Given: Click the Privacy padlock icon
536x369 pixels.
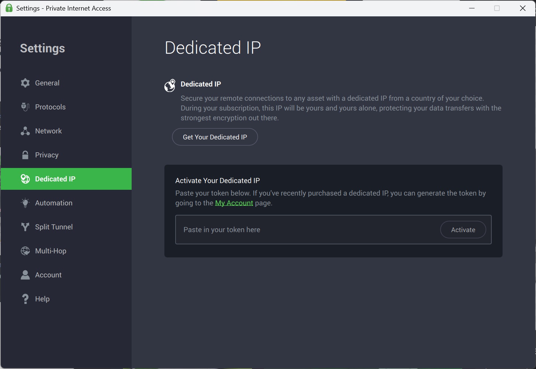Looking at the screenshot, I should tap(25, 155).
